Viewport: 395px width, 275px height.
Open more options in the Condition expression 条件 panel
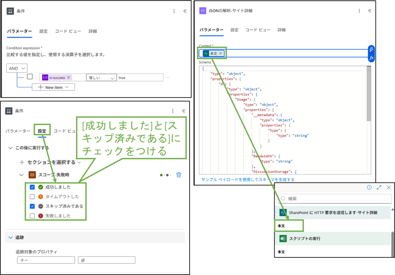pos(174,11)
